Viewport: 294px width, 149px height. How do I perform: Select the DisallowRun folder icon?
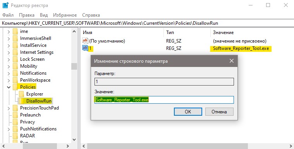22,101
